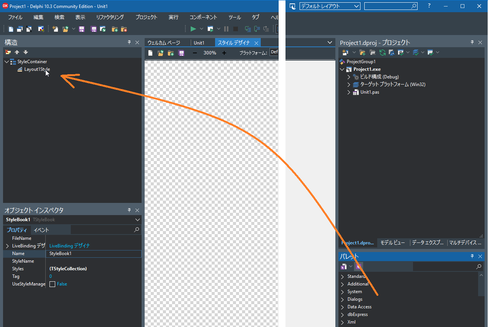Screen dimensions: 488x327
Task: Click the up arrow in Structure panel
Action: pyautogui.click(x=17, y=52)
